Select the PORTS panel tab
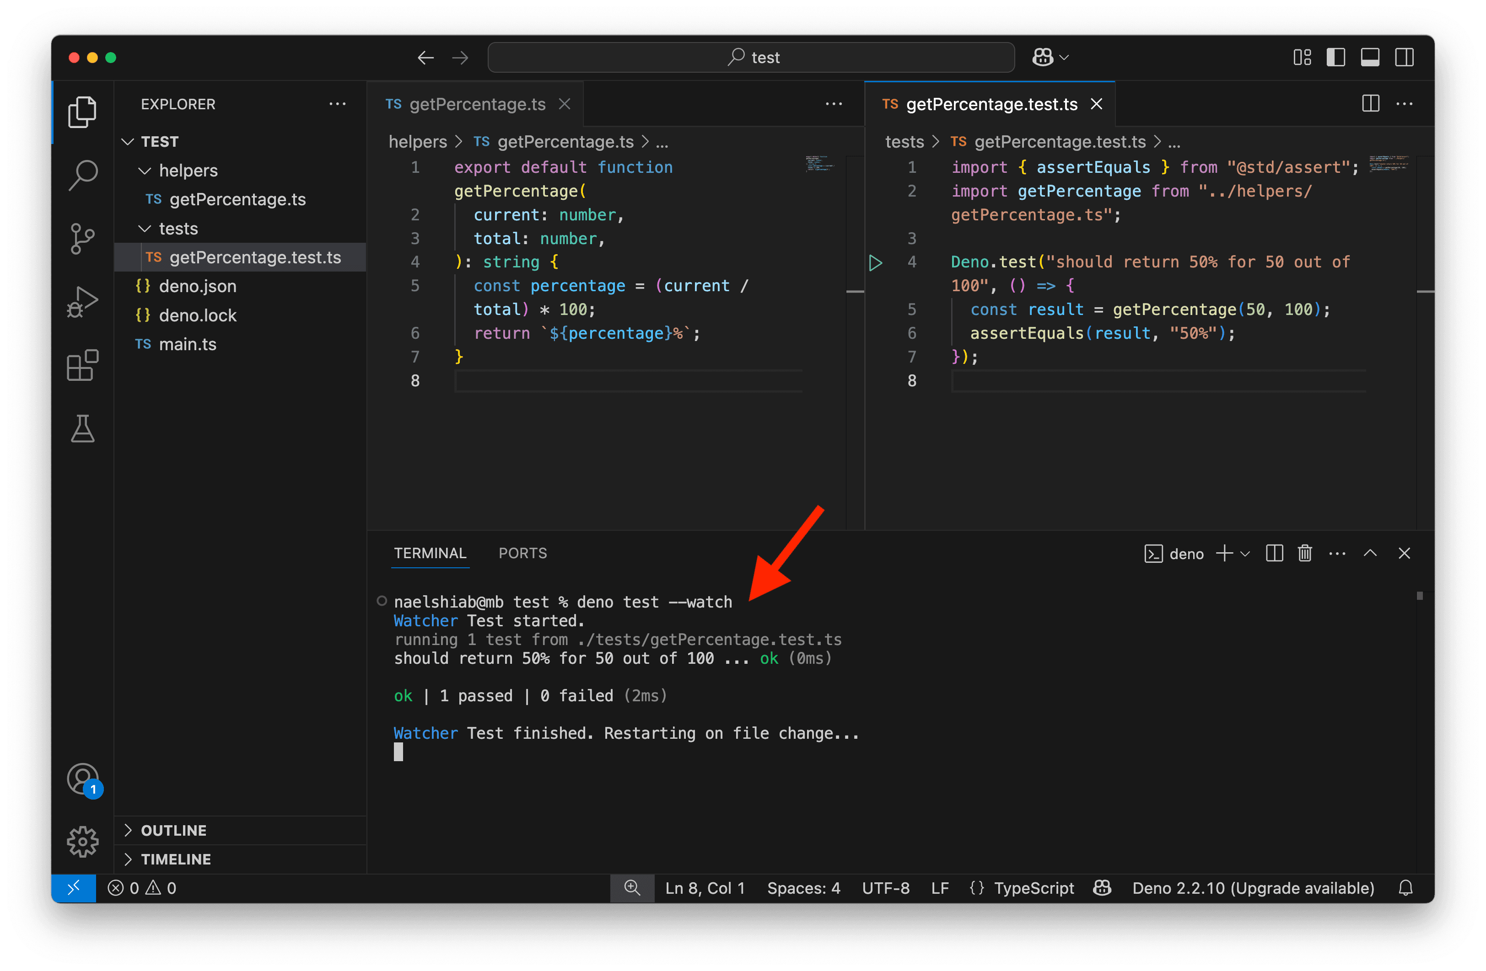Viewport: 1486px width, 971px height. pos(522,553)
